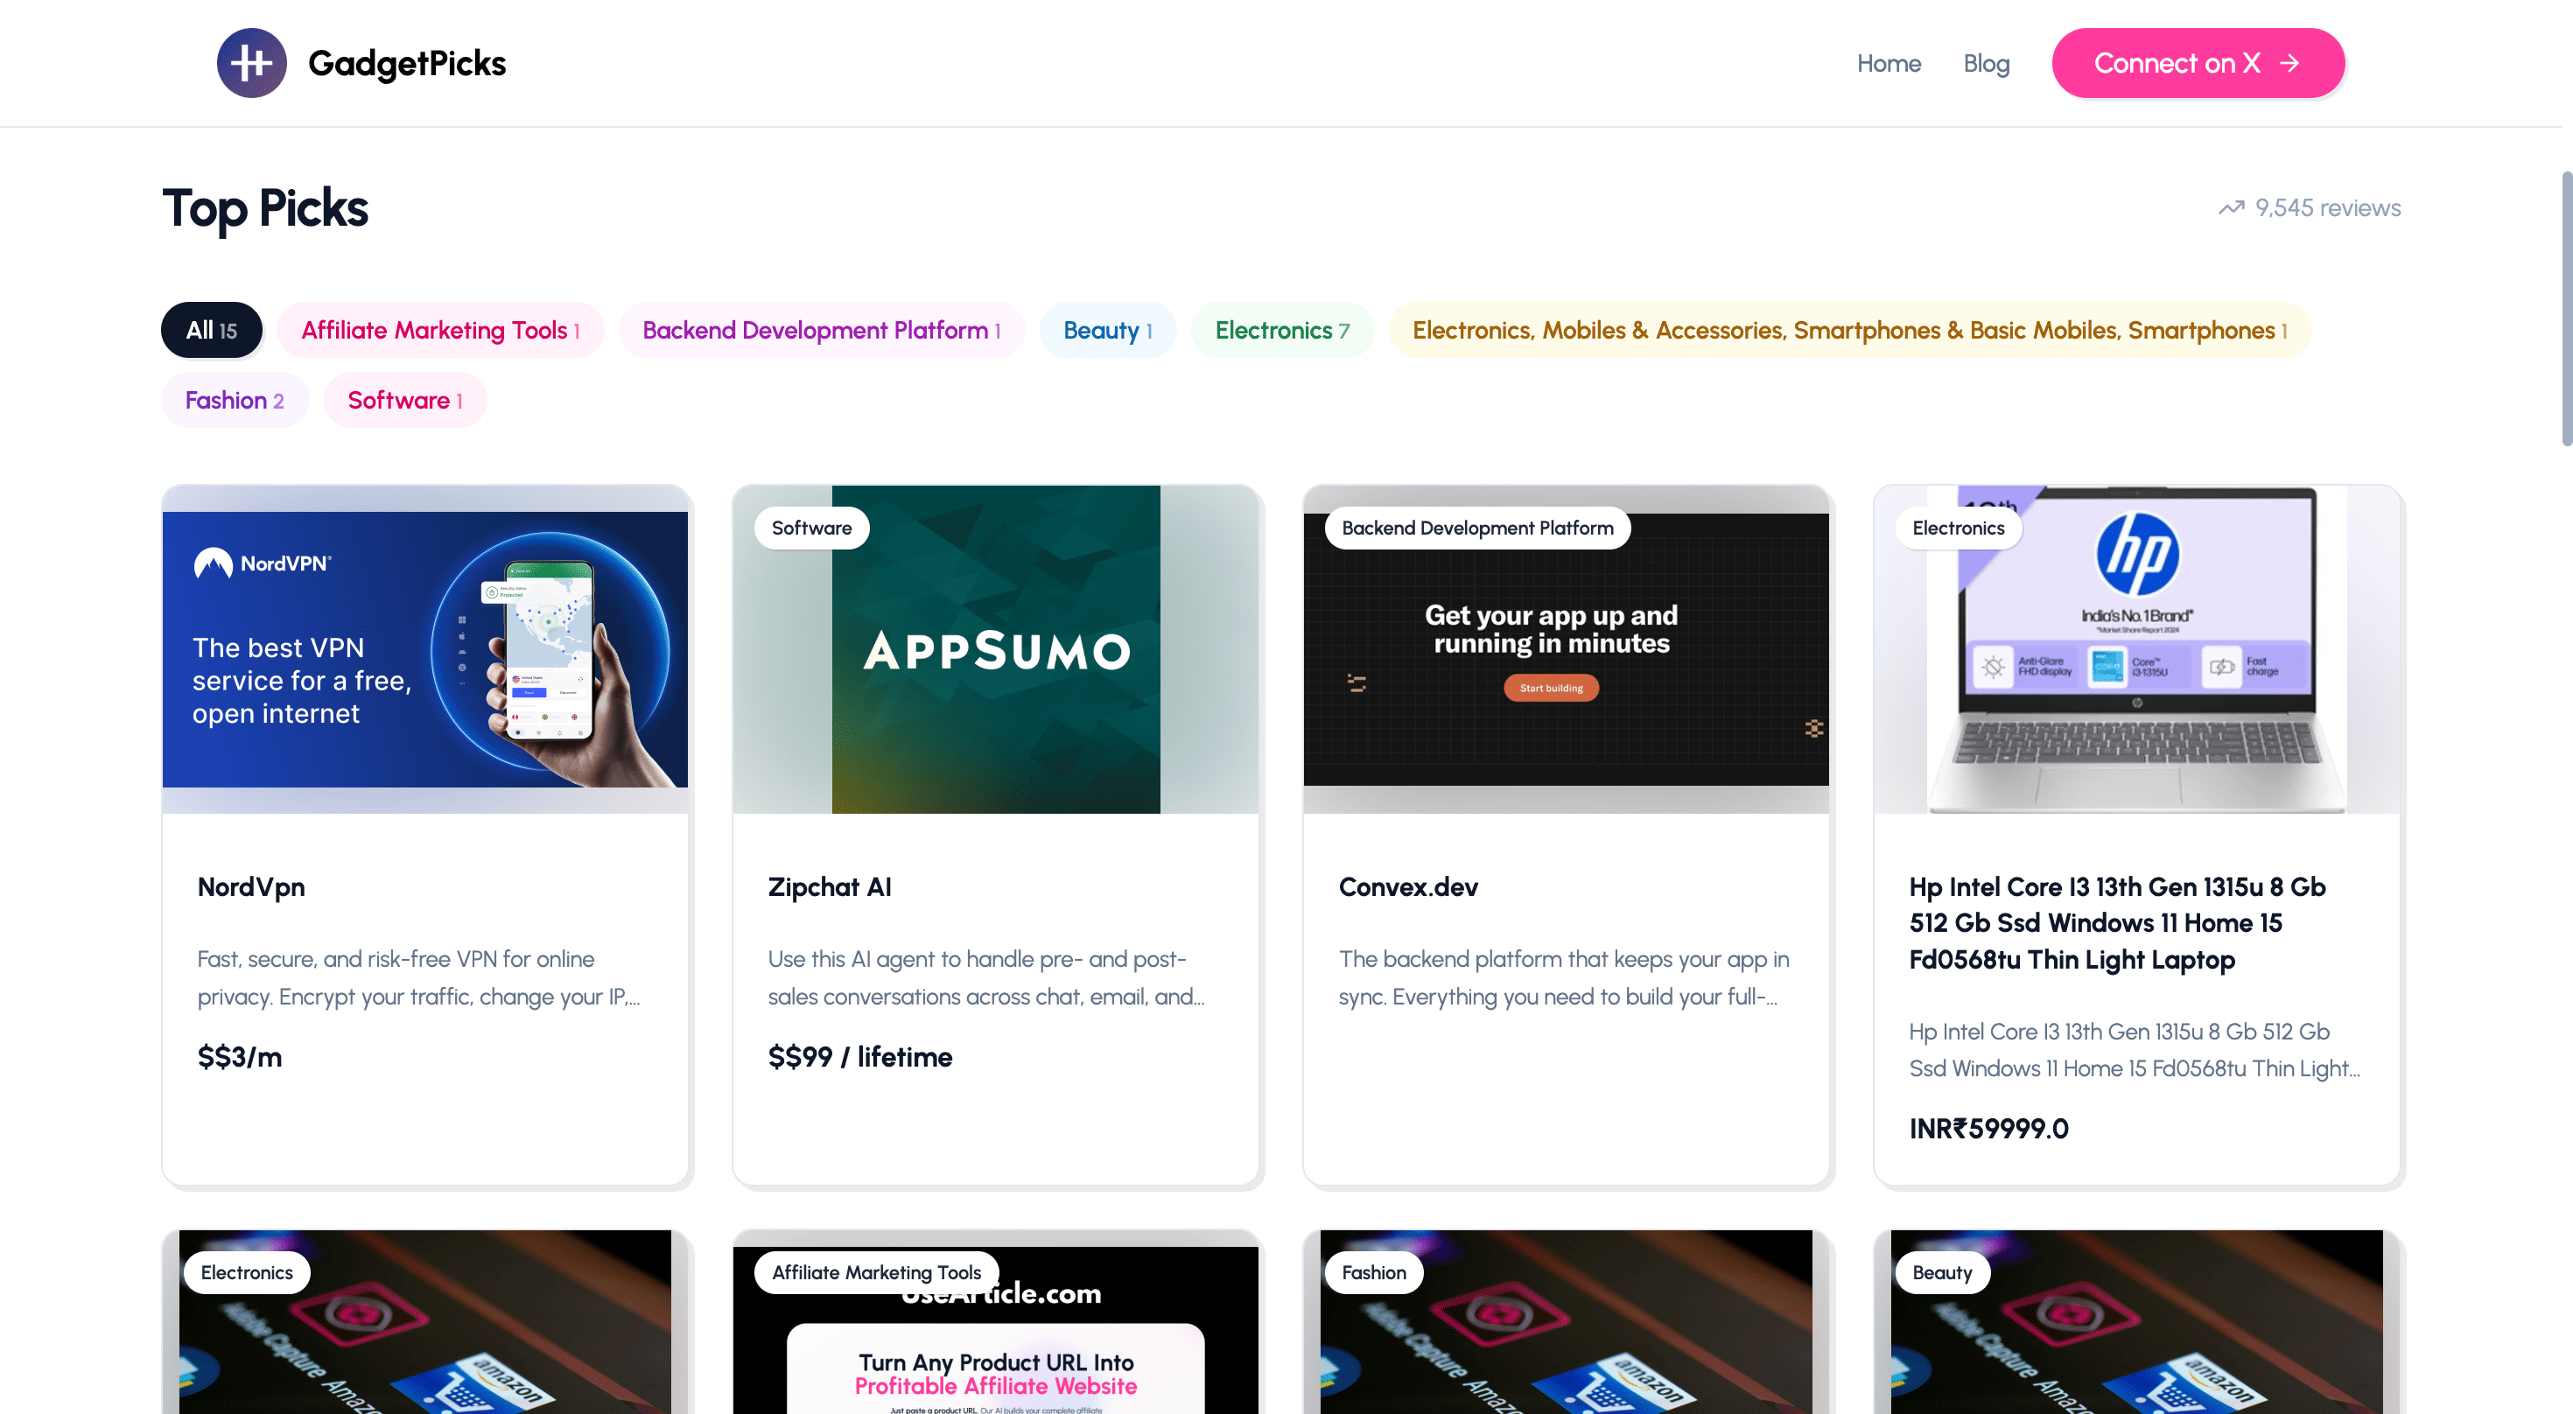Click the Backend Development Platform badge on card
Viewport: 2573px width, 1414px height.
point(1477,528)
